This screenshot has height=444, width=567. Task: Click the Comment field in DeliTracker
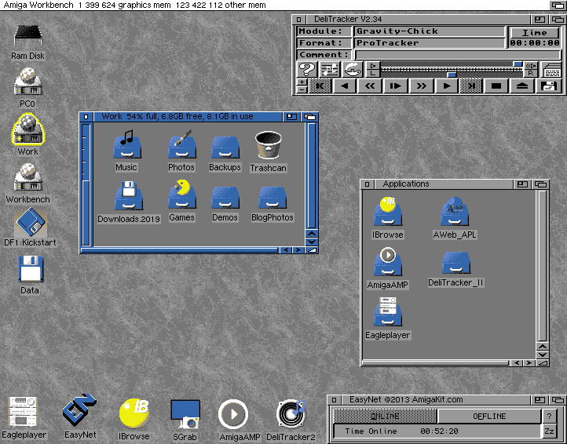[457, 55]
